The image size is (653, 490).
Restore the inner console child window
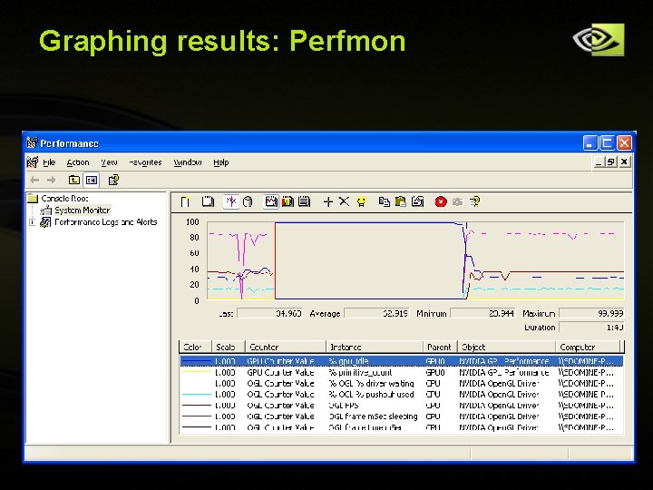coord(611,162)
